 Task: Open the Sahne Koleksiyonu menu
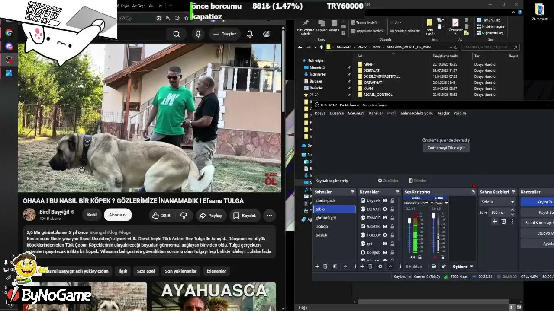[x=417, y=113]
